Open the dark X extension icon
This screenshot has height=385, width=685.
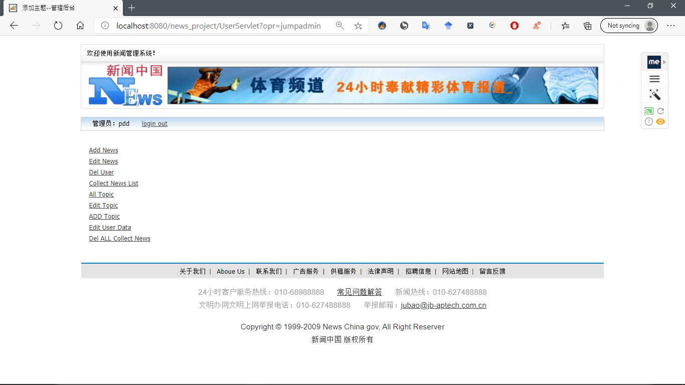tap(470, 26)
